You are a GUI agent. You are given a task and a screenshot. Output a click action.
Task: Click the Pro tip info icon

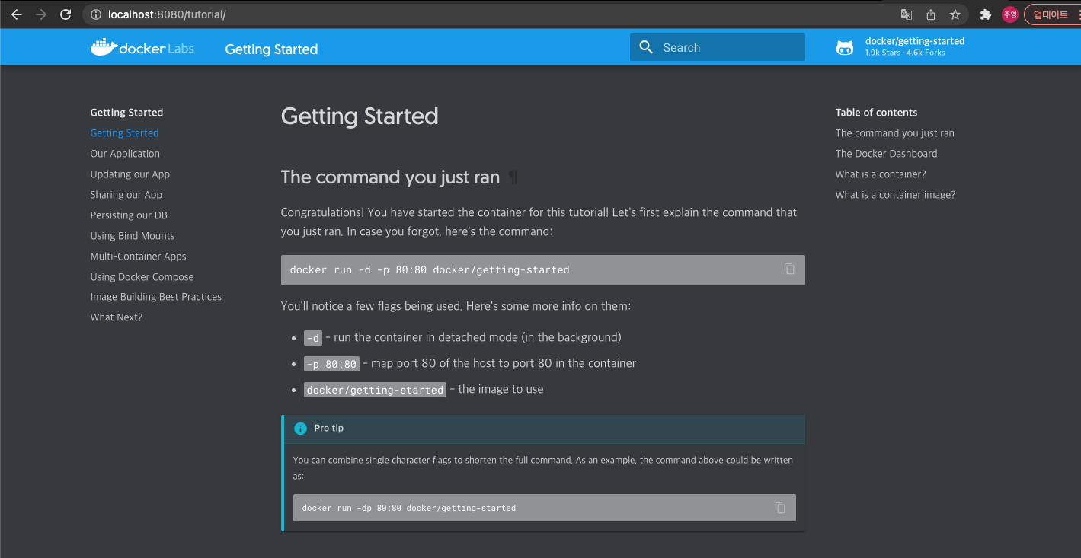[x=300, y=429]
